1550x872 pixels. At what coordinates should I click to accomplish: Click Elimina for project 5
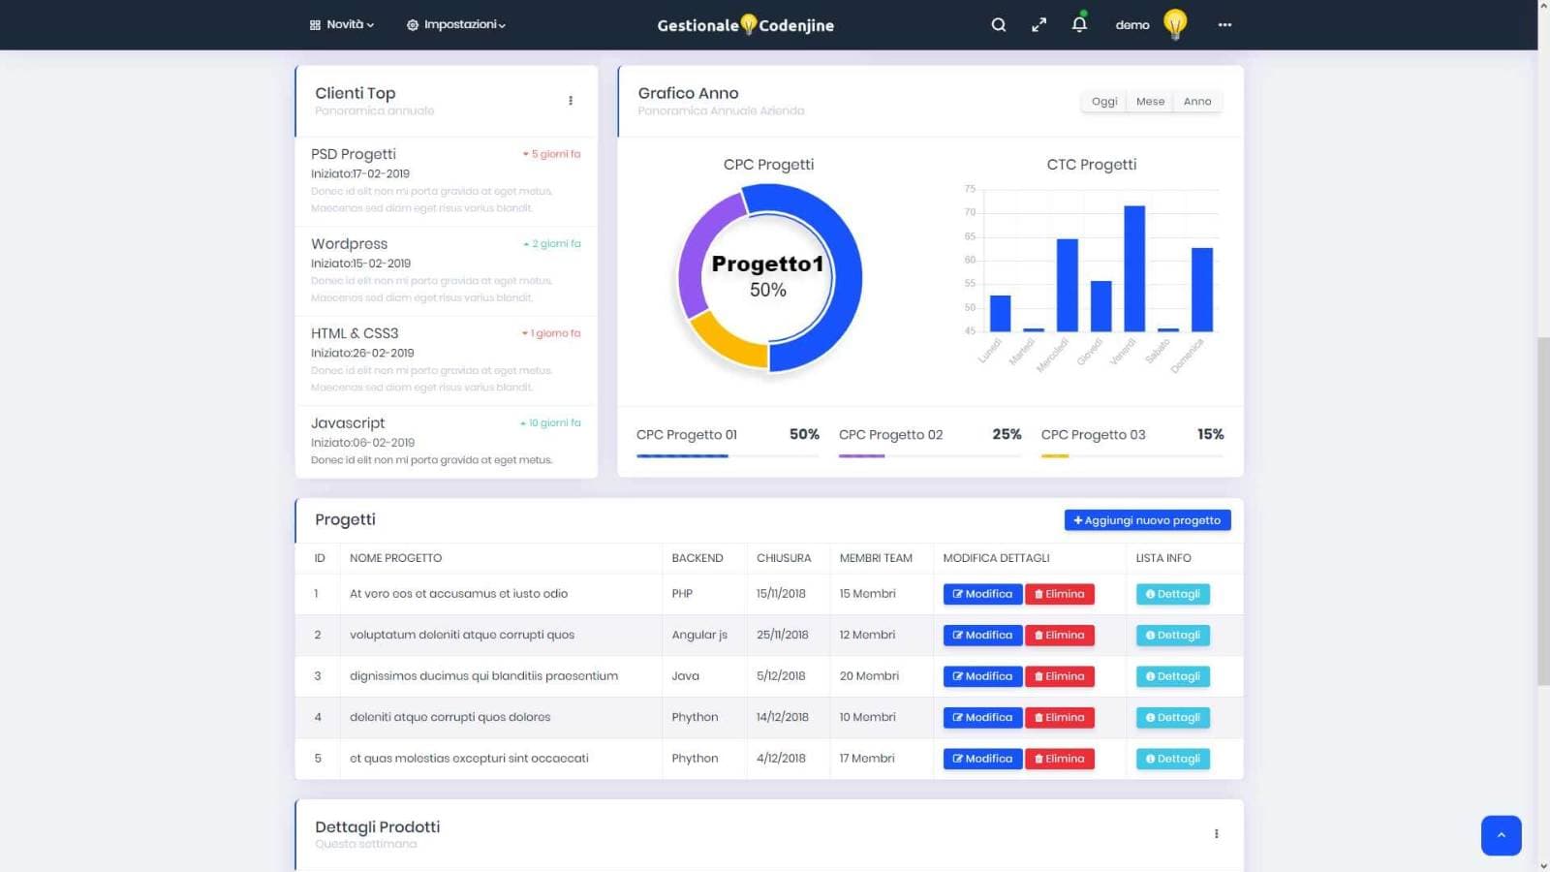click(x=1060, y=759)
